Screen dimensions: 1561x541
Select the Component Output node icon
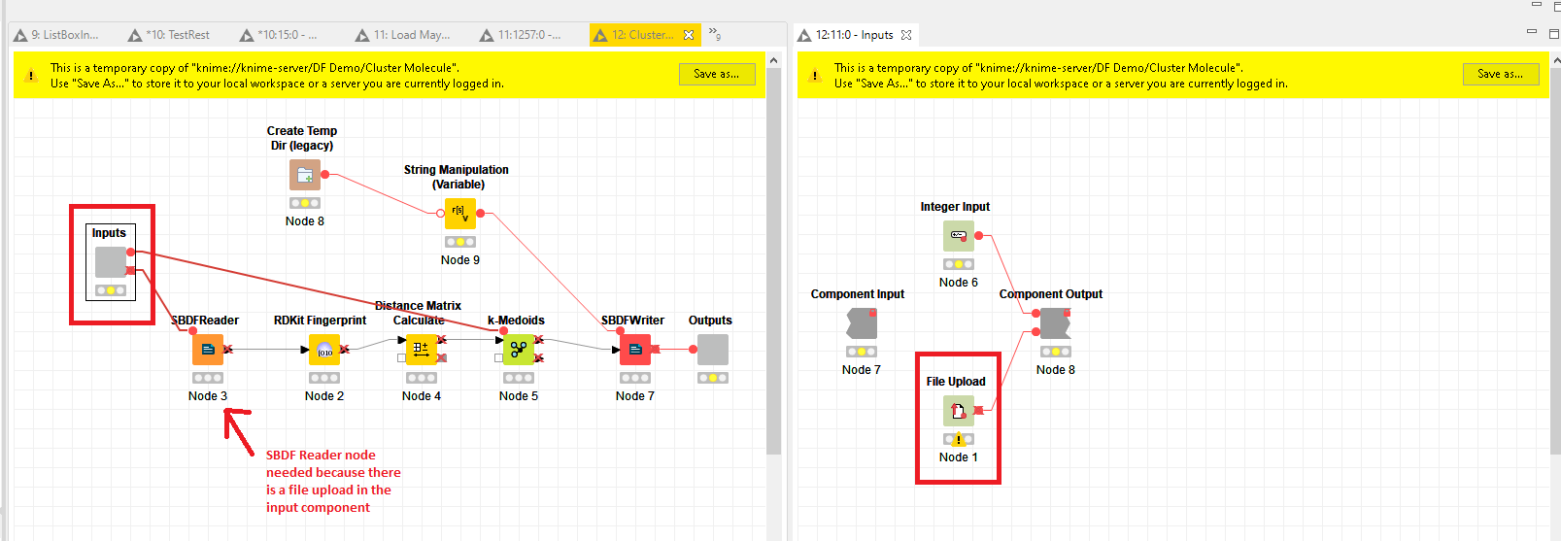pos(1056,323)
